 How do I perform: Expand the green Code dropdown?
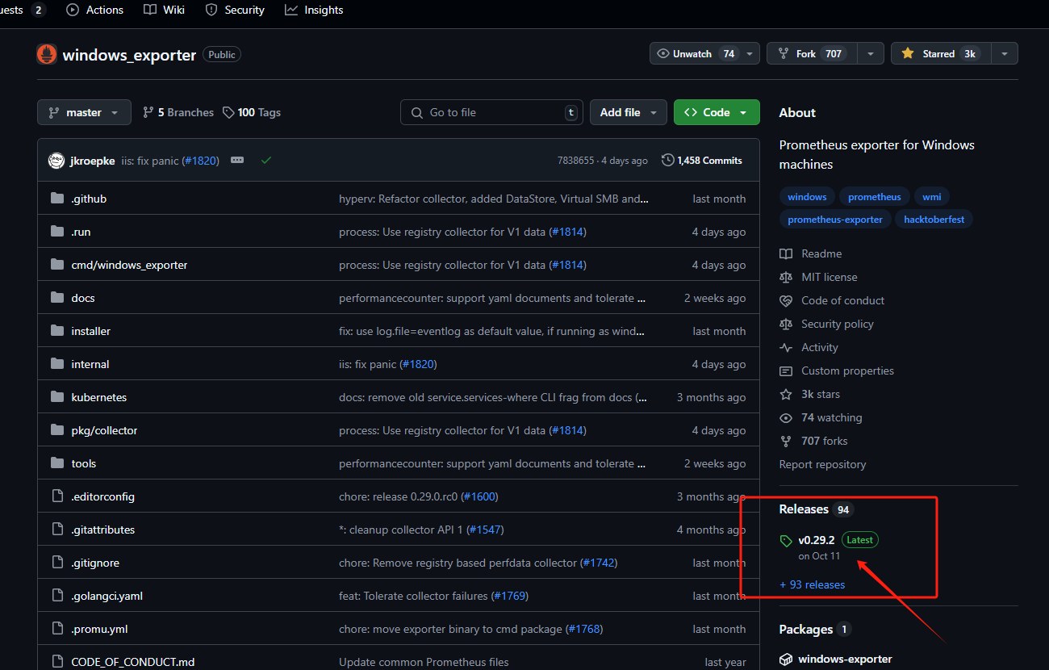coord(716,112)
